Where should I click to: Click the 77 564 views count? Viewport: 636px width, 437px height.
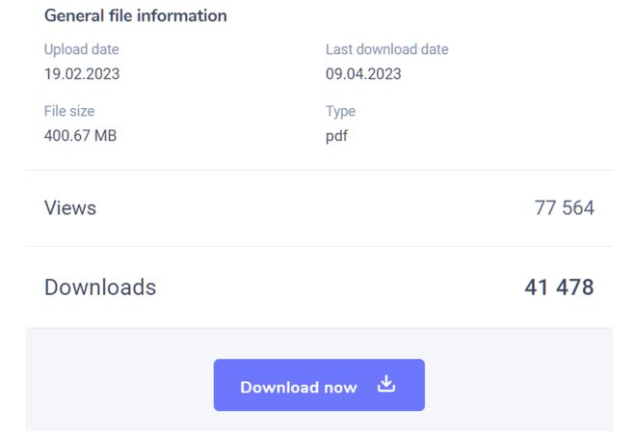click(x=564, y=208)
